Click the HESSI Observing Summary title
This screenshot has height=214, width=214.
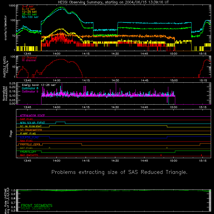coord(113,2)
